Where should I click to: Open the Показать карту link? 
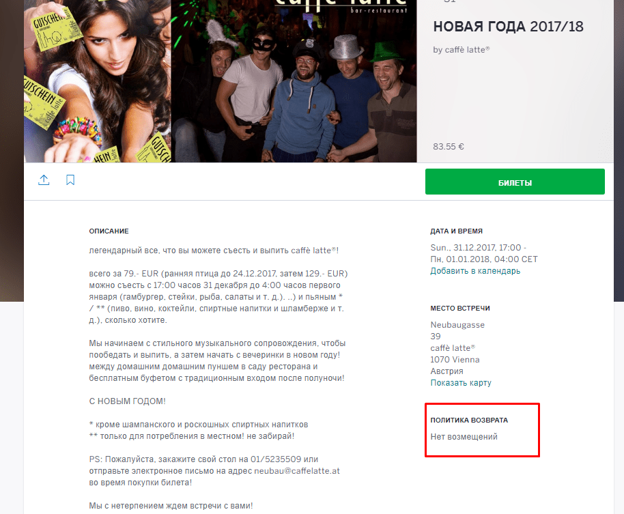coord(461,383)
